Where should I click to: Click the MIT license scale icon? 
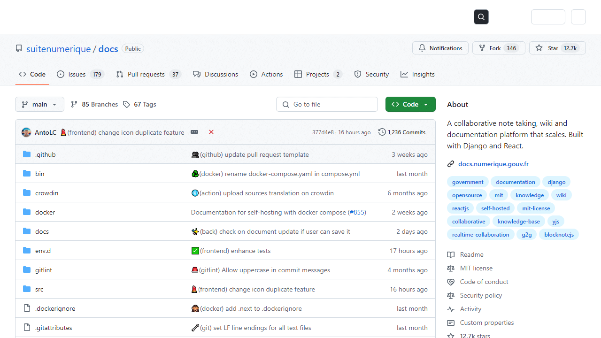coord(451,268)
